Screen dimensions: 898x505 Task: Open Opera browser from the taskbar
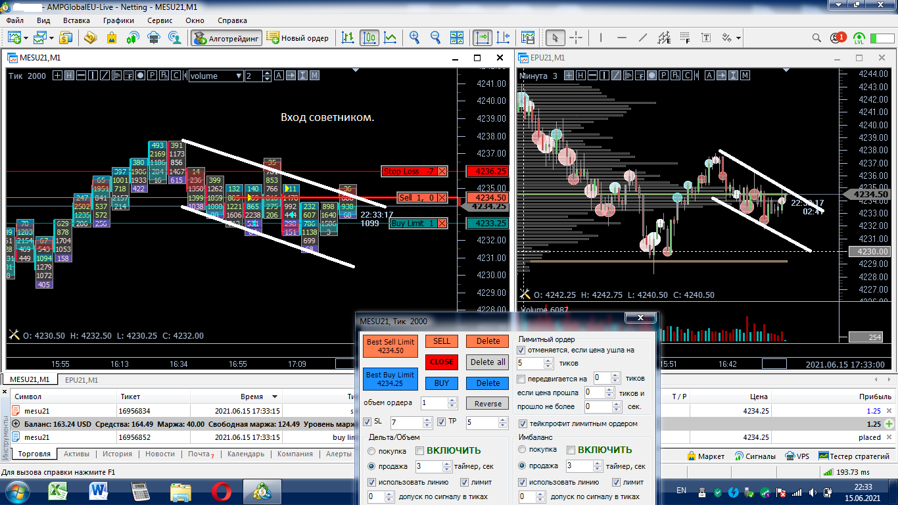click(221, 491)
